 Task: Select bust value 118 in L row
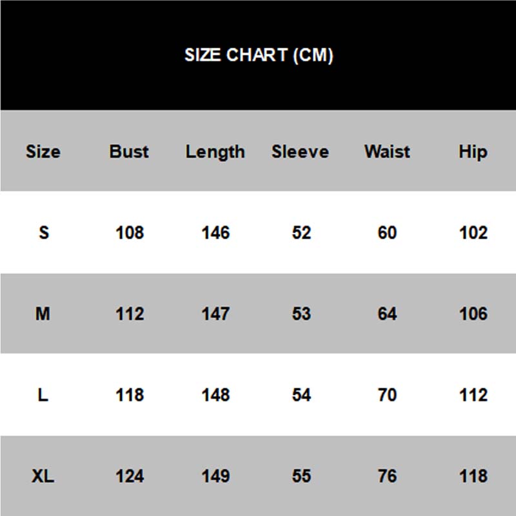point(129,395)
